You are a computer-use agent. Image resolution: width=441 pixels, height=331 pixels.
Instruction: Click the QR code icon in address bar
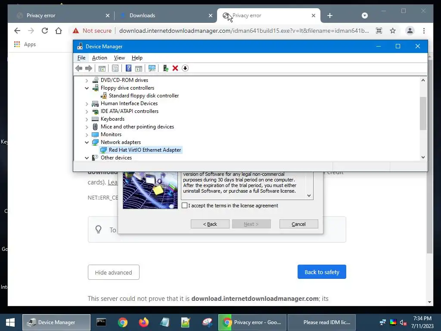pos(379,31)
